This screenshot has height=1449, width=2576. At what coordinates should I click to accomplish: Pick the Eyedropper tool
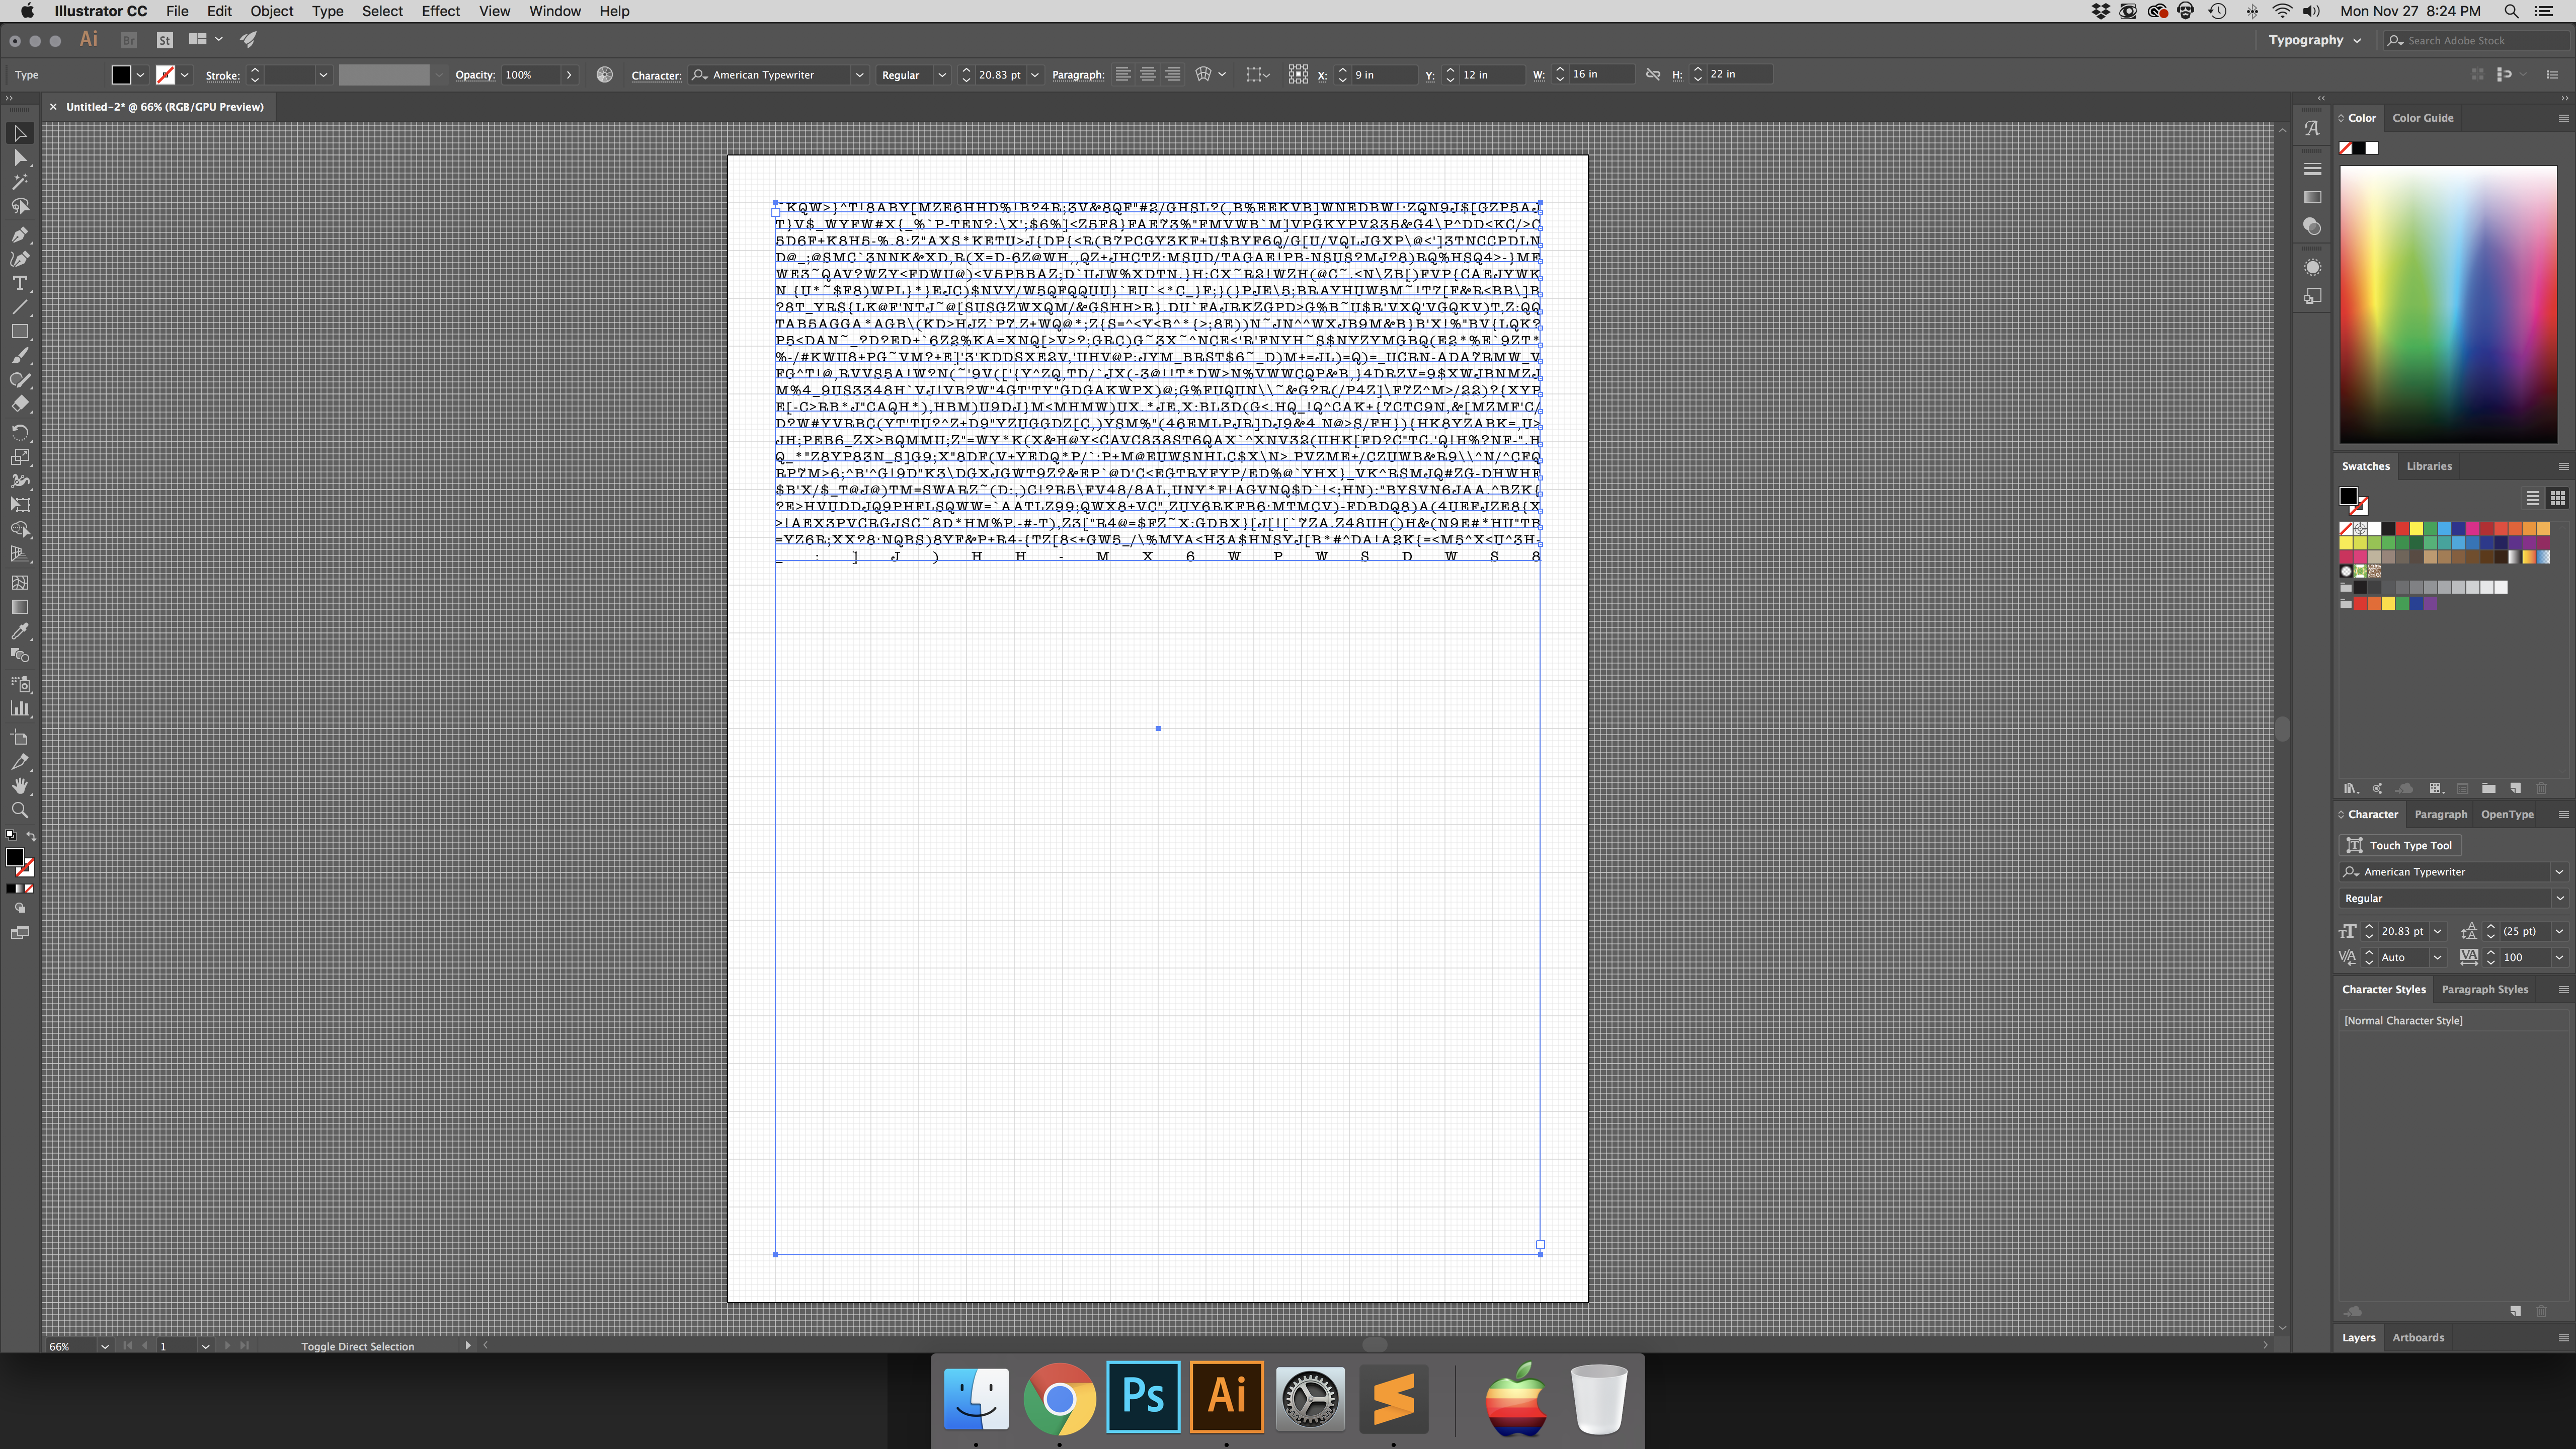click(x=20, y=631)
